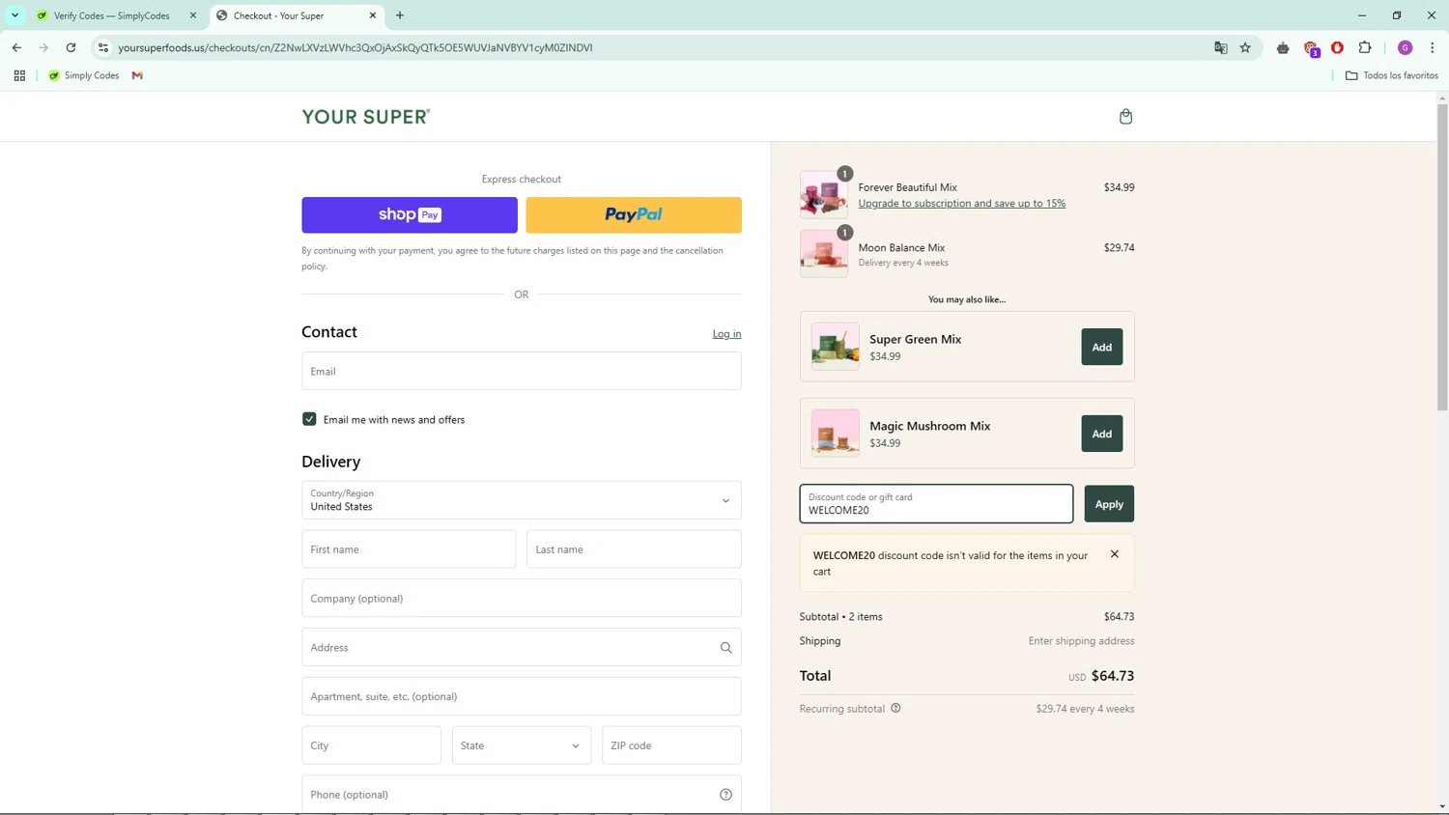Click the Enter shipping address text

click(1081, 641)
